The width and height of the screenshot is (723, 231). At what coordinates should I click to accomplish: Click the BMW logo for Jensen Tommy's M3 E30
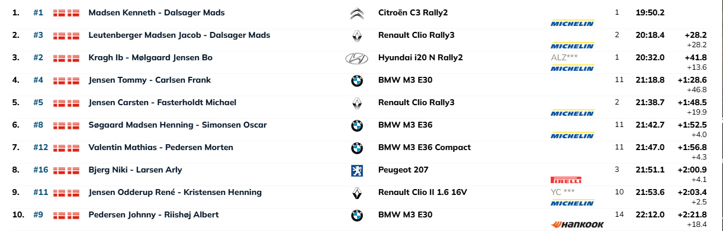[356, 82]
